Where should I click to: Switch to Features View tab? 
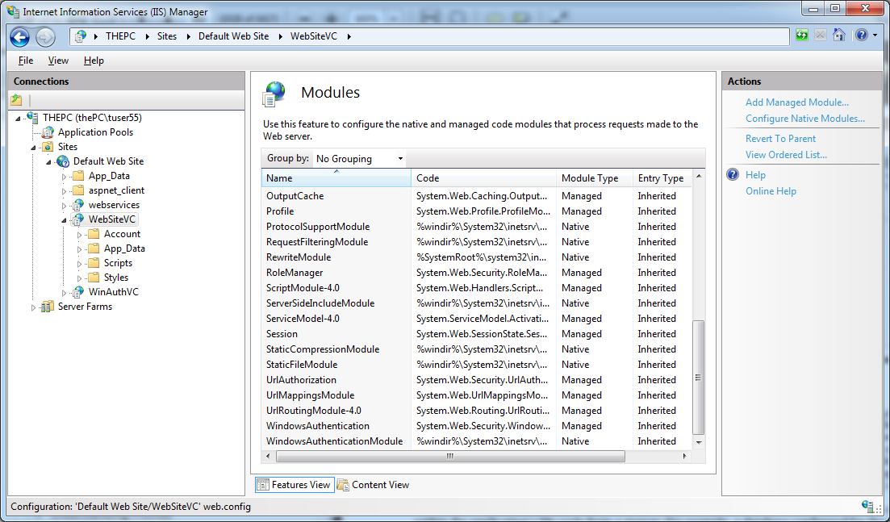(x=294, y=485)
